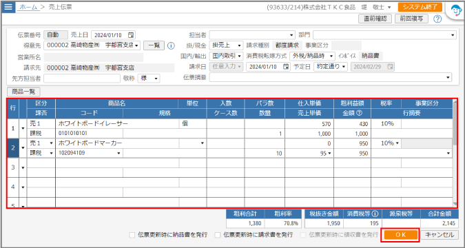Screen dimensions: 465x248
Task: Open row 2 税率 10% dropdown
Action: [x=397, y=143]
